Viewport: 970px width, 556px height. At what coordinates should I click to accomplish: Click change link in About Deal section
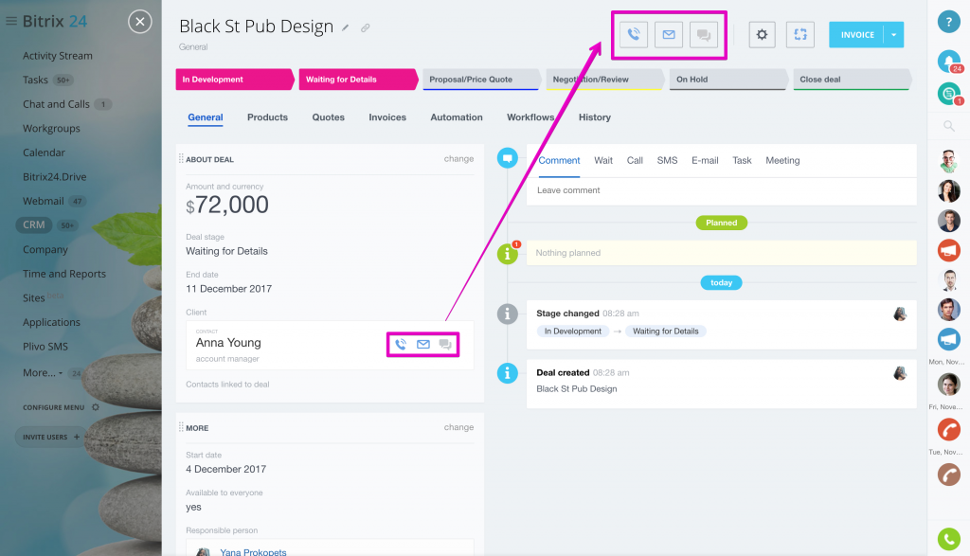click(x=458, y=159)
